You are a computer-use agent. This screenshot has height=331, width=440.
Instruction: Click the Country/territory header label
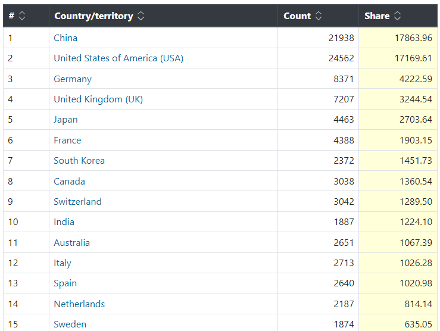tap(93, 16)
